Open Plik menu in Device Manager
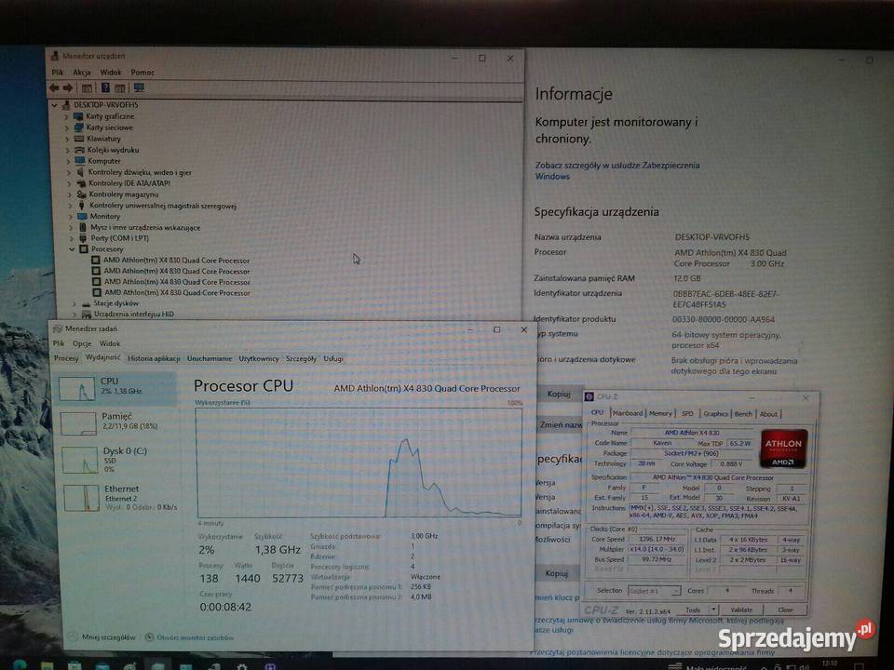Screen dimensions: 894x670 pyautogui.click(x=58, y=73)
